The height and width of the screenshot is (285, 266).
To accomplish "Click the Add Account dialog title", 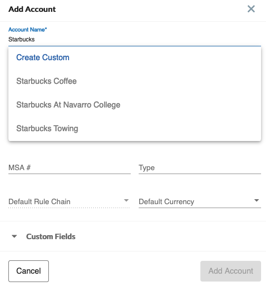I will click(x=32, y=9).
